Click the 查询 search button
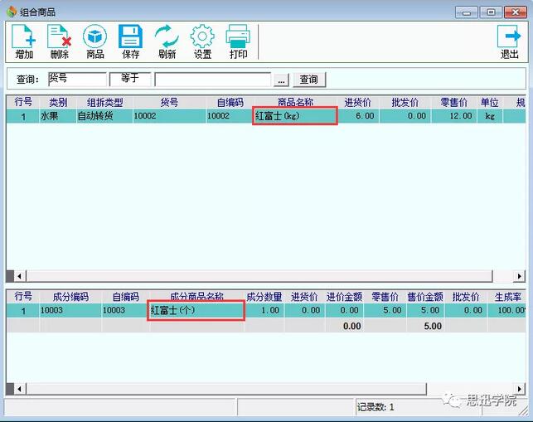This screenshot has width=533, height=422. click(x=309, y=80)
